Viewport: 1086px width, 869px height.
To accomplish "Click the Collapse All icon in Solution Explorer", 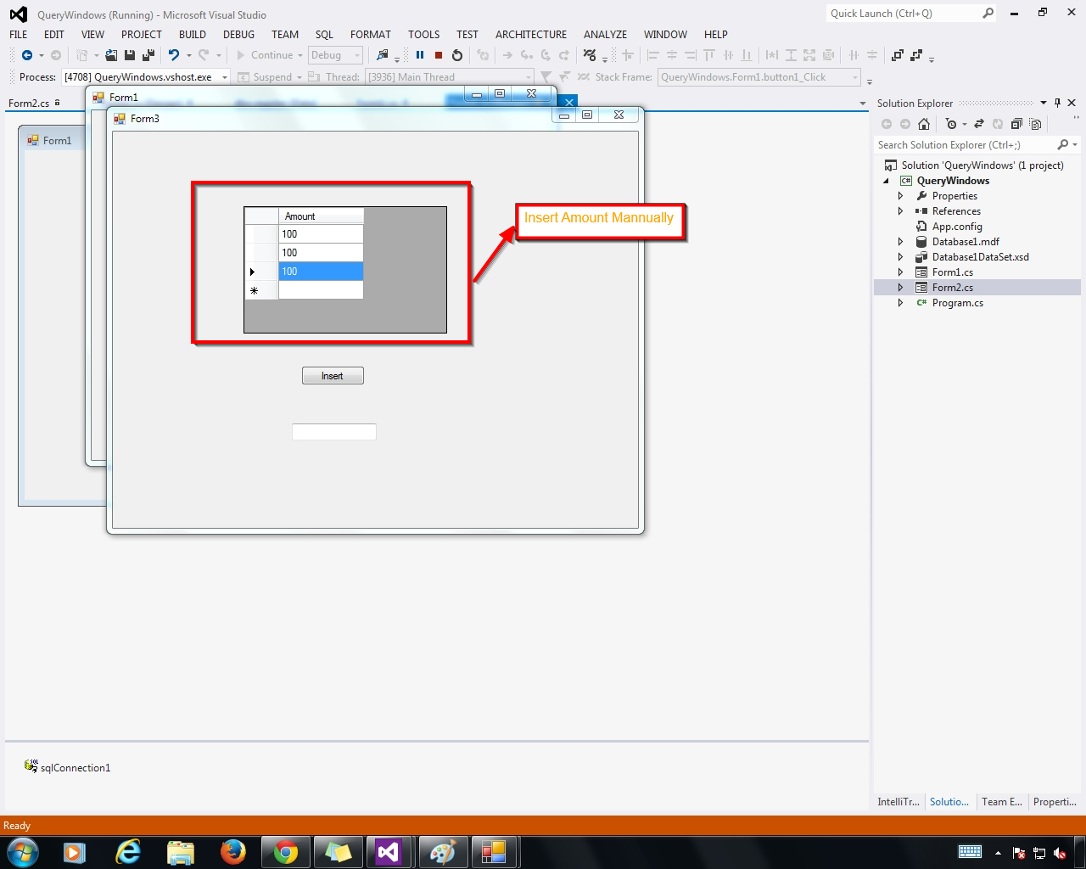I will (x=1016, y=124).
